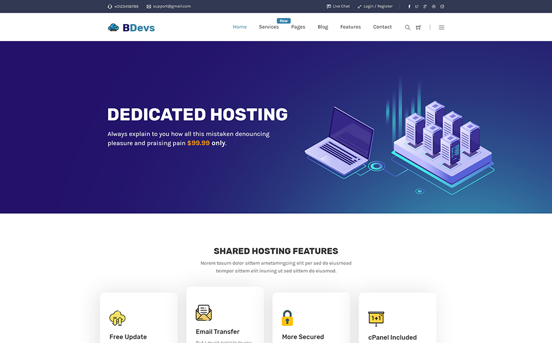Open the Live Chat link
Screen dimensions: 552x343
(341, 6)
